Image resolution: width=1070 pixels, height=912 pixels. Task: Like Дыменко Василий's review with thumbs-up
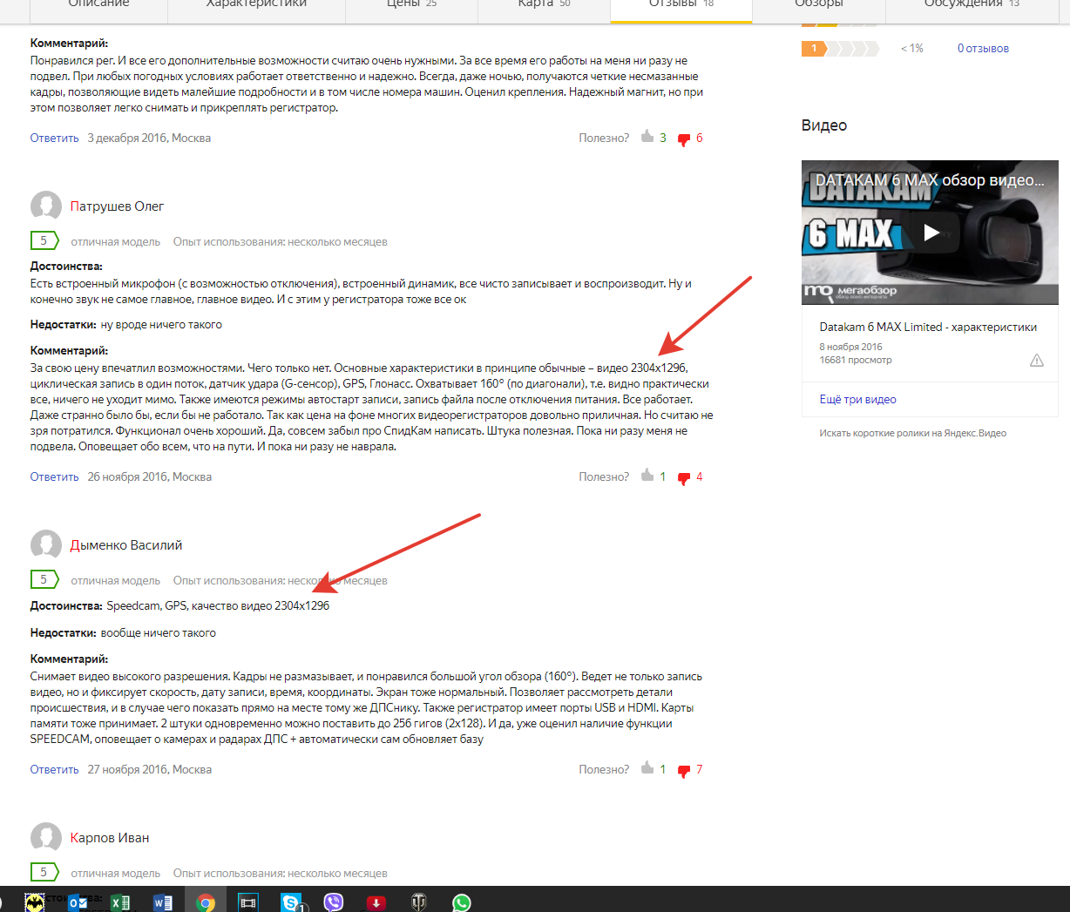point(647,768)
